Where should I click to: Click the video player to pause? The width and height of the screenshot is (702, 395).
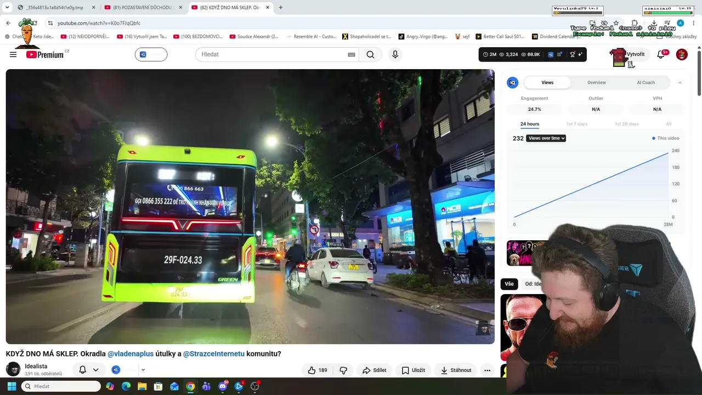click(x=250, y=206)
